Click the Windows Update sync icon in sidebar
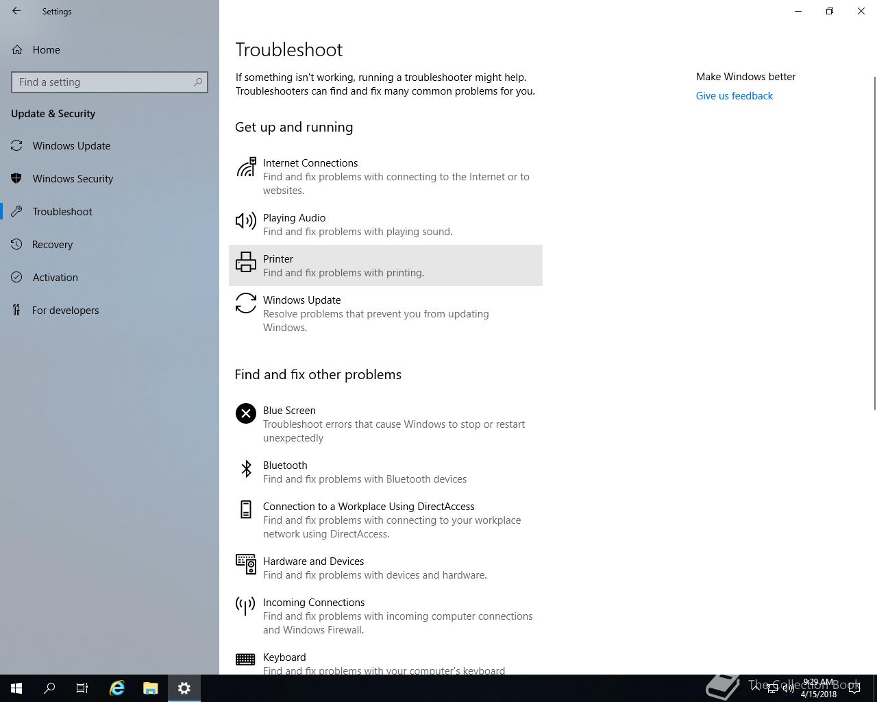This screenshot has width=877, height=702. tap(17, 146)
